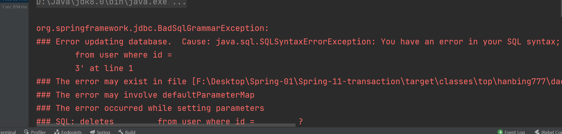Click the 1 sec 894 ms test duration
562x134 pixels.
(x=15, y=7)
